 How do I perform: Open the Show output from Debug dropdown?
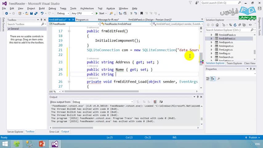[x=103, y=102]
